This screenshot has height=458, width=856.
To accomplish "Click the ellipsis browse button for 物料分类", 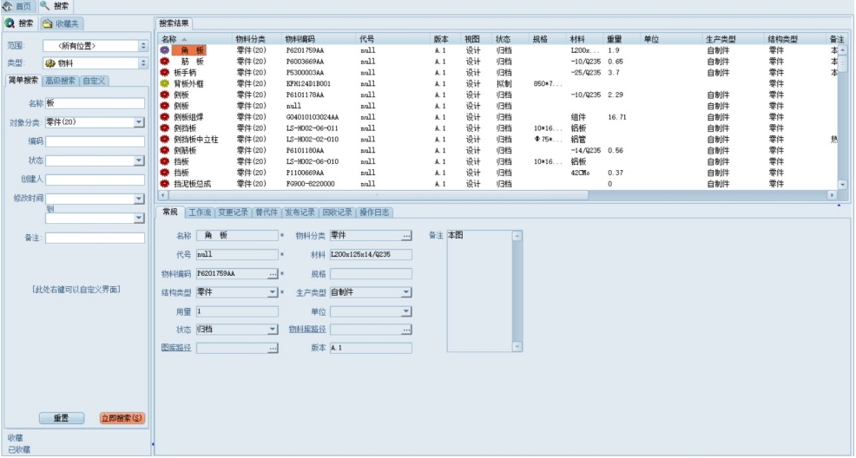I will (x=405, y=235).
